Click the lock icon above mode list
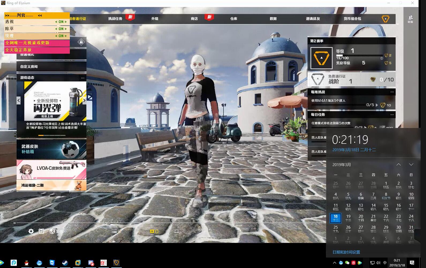 click(x=81, y=42)
